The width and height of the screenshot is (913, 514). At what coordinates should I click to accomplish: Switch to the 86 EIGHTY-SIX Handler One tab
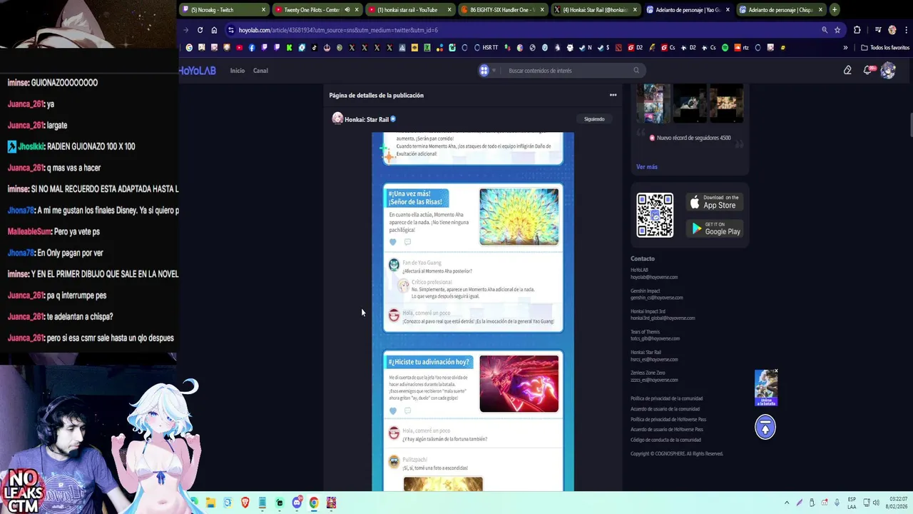503,10
